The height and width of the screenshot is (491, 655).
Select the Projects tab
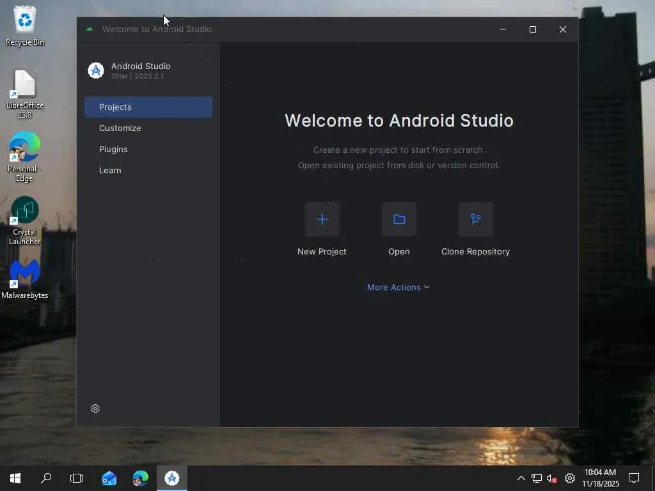coord(148,107)
